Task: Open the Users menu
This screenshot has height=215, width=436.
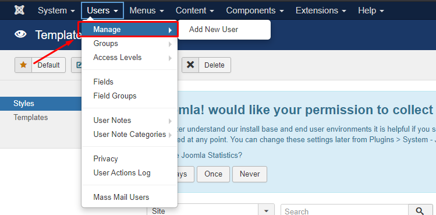Action: pos(102,10)
